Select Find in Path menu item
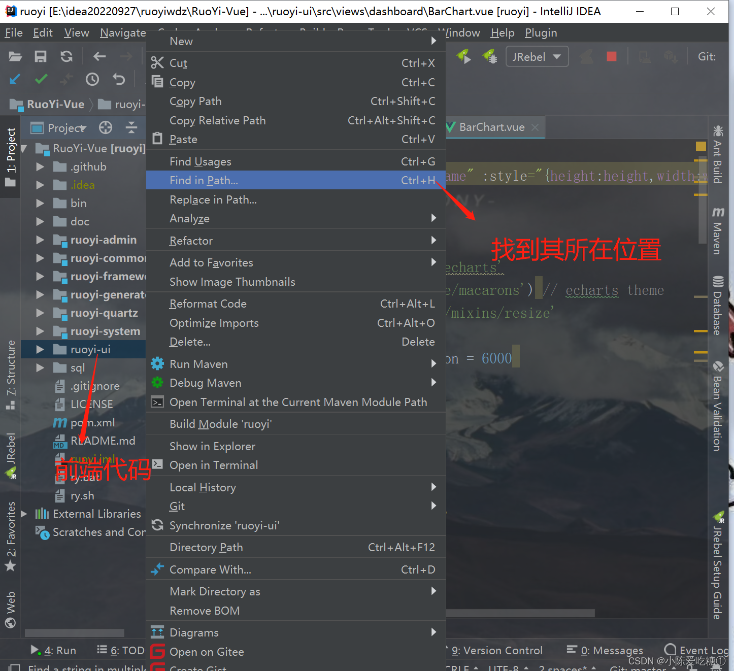734x671 pixels. tap(296, 180)
